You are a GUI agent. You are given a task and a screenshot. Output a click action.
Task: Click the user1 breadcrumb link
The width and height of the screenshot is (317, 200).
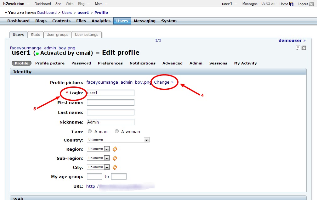(83, 13)
